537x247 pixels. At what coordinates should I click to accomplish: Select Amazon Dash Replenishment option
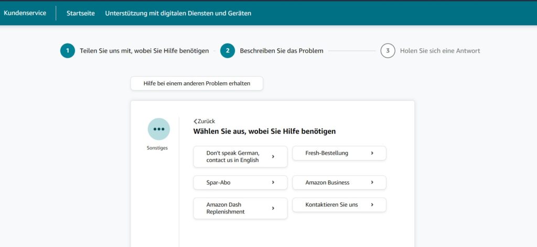tap(240, 208)
